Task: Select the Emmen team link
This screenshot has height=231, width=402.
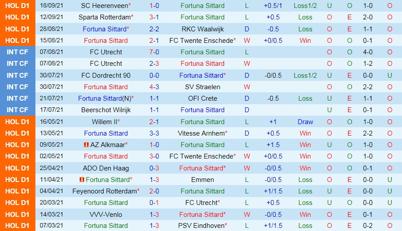Action: tap(202, 180)
